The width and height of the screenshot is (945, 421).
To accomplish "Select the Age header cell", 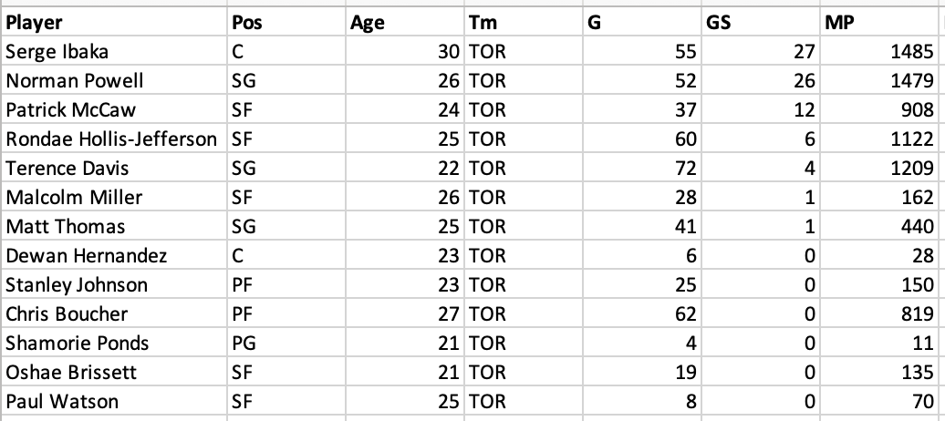I will [x=405, y=22].
